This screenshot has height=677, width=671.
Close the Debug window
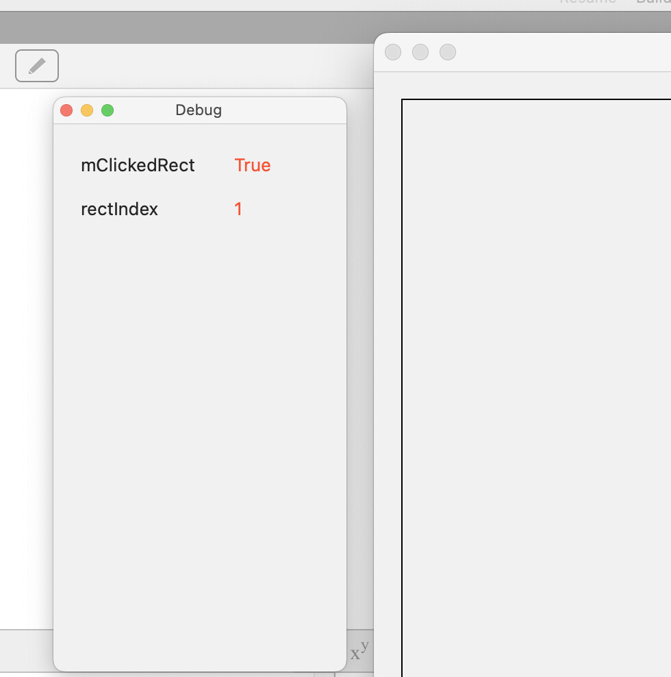pyautogui.click(x=66, y=110)
